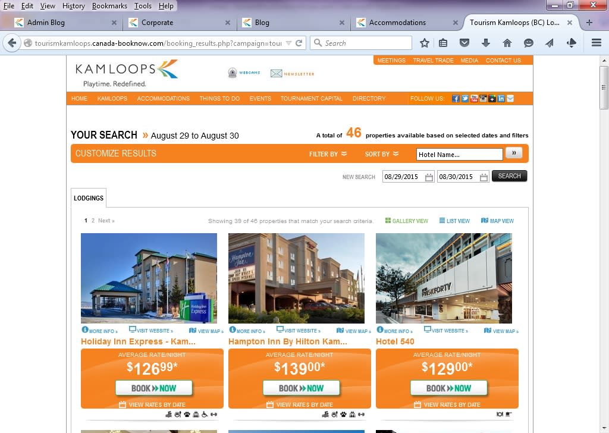This screenshot has width=609, height=433.
Task: Open the Tools menu
Action: [x=143, y=6]
